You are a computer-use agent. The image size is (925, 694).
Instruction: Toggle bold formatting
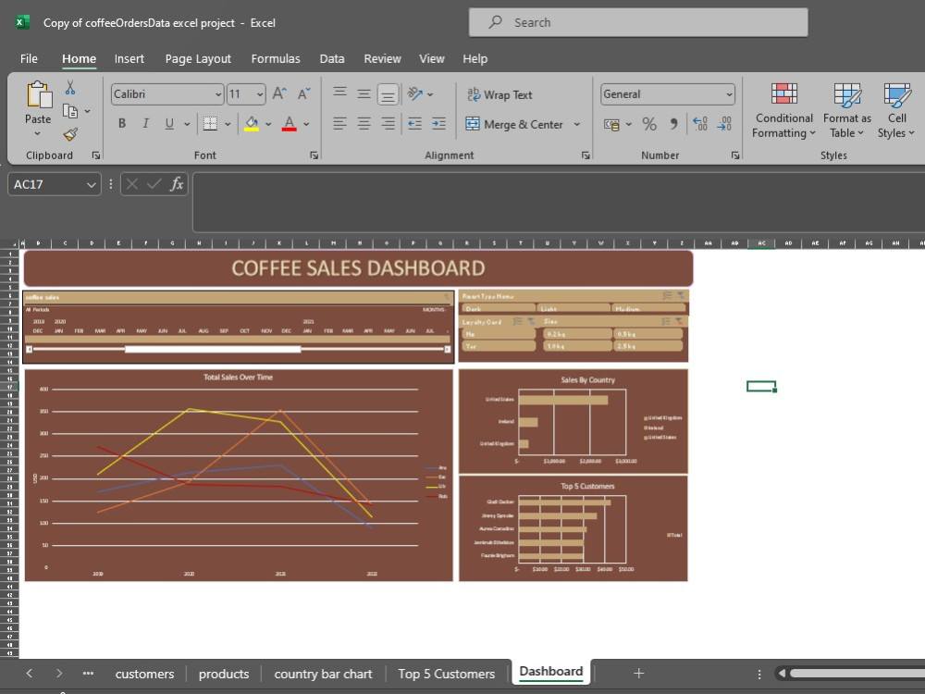coord(122,124)
